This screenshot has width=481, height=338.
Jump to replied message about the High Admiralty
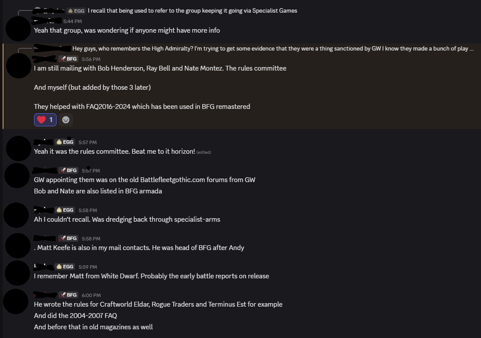click(x=273, y=49)
